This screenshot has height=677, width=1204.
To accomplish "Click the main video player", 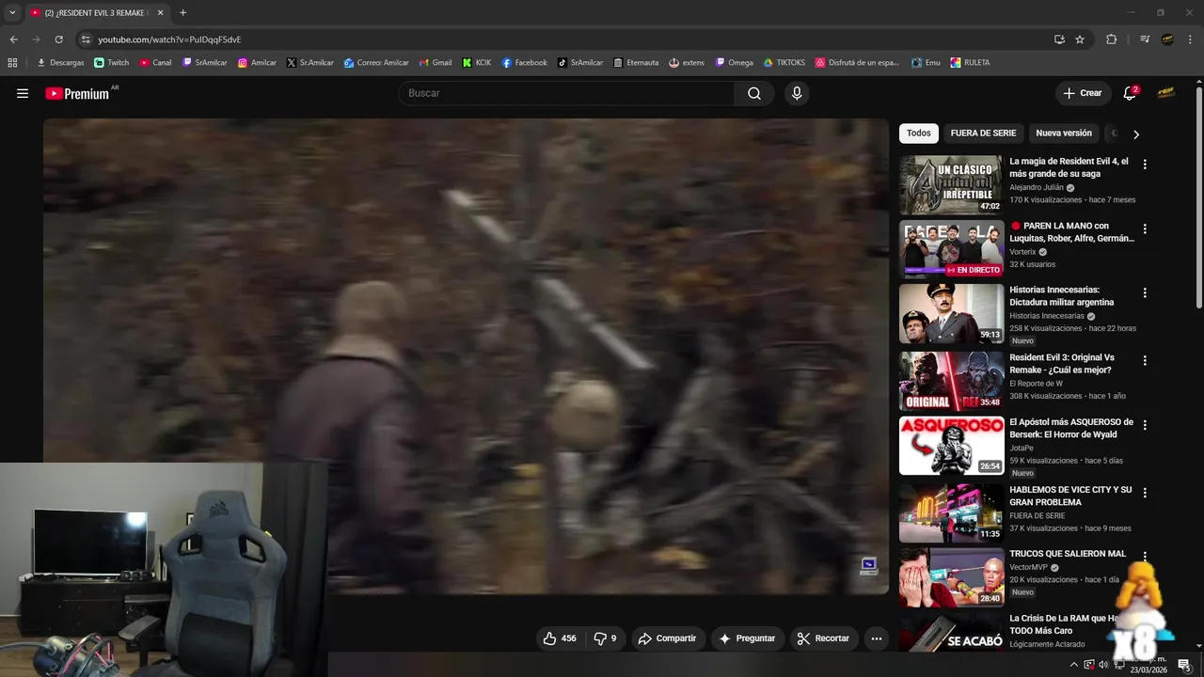I will (466, 356).
